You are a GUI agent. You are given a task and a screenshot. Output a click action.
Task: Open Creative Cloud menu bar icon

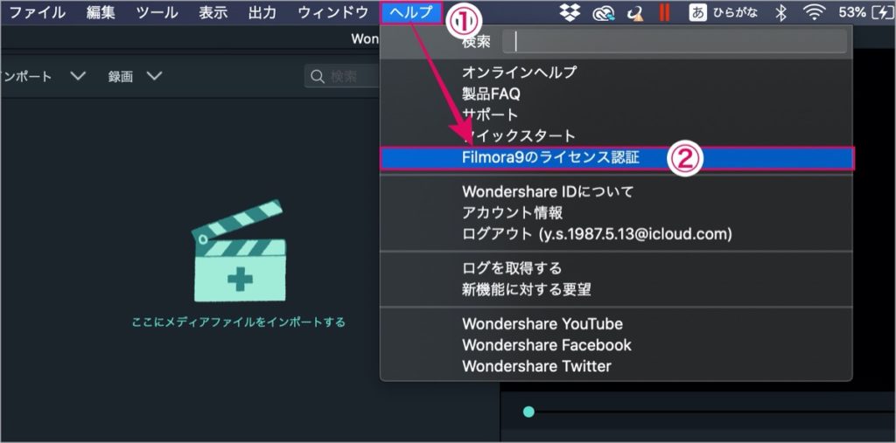604,12
